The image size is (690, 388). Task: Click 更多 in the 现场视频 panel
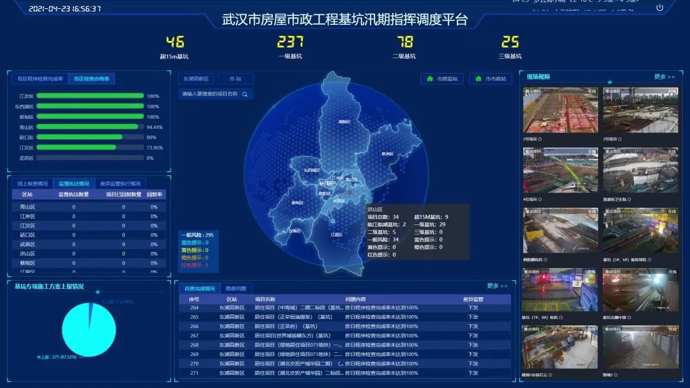coord(664,77)
